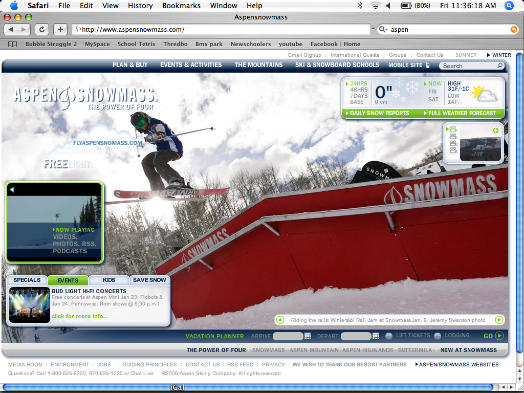Image resolution: width=524 pixels, height=393 pixels.
Task: Select the Lift Tickets radio button
Action: click(x=389, y=336)
